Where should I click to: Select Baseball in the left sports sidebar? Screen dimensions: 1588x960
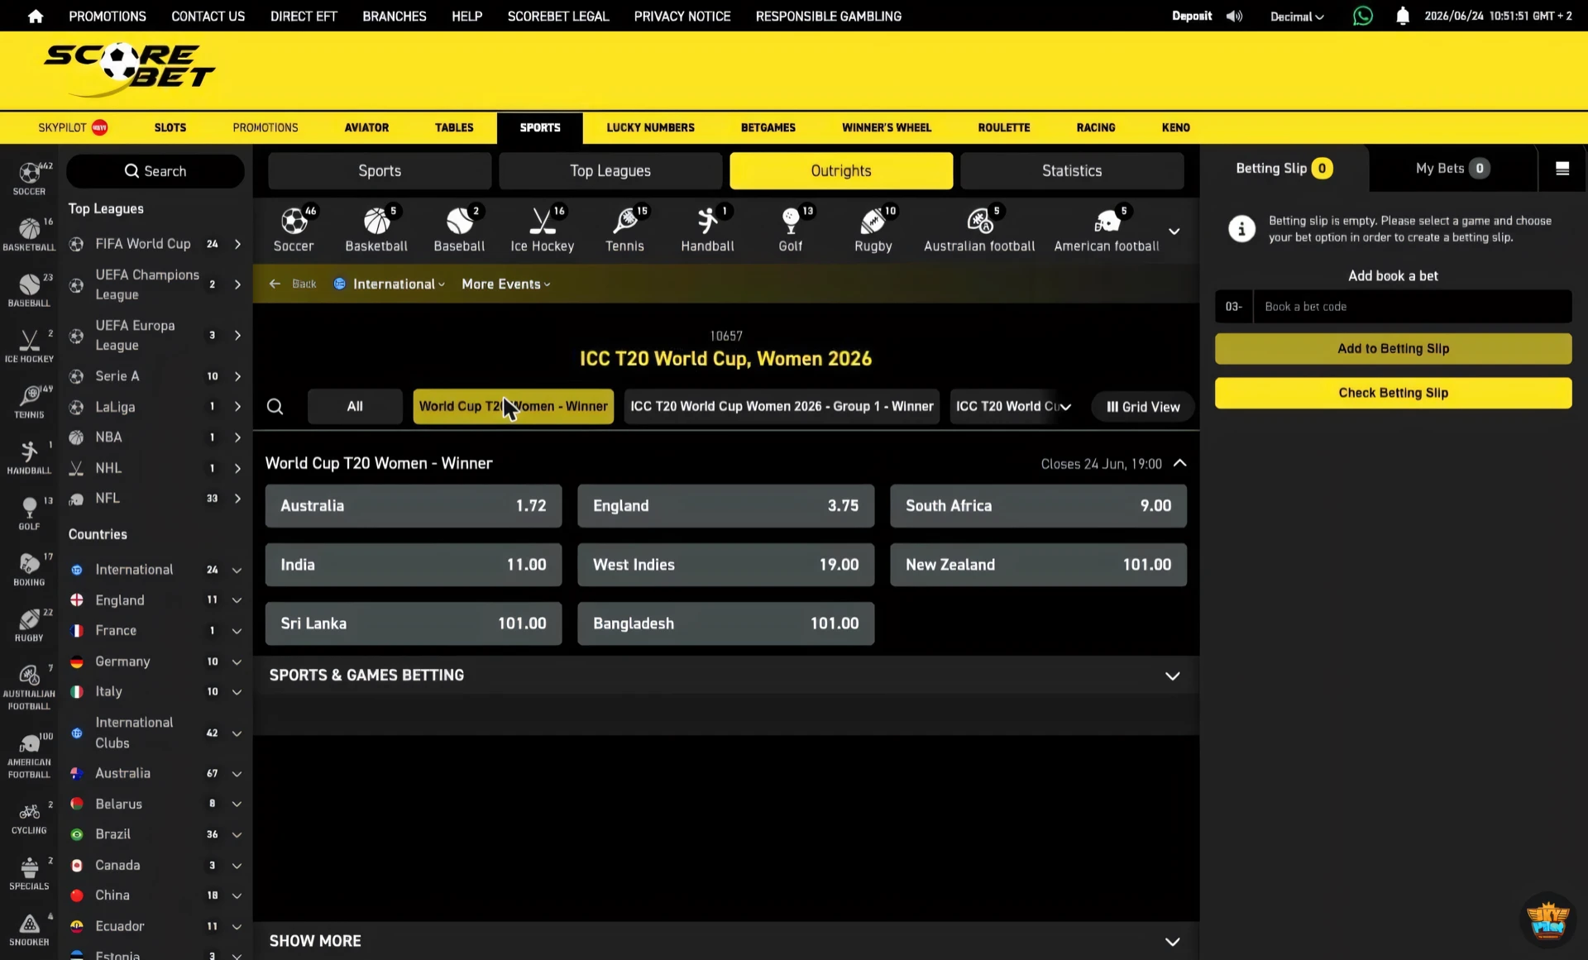tap(29, 289)
